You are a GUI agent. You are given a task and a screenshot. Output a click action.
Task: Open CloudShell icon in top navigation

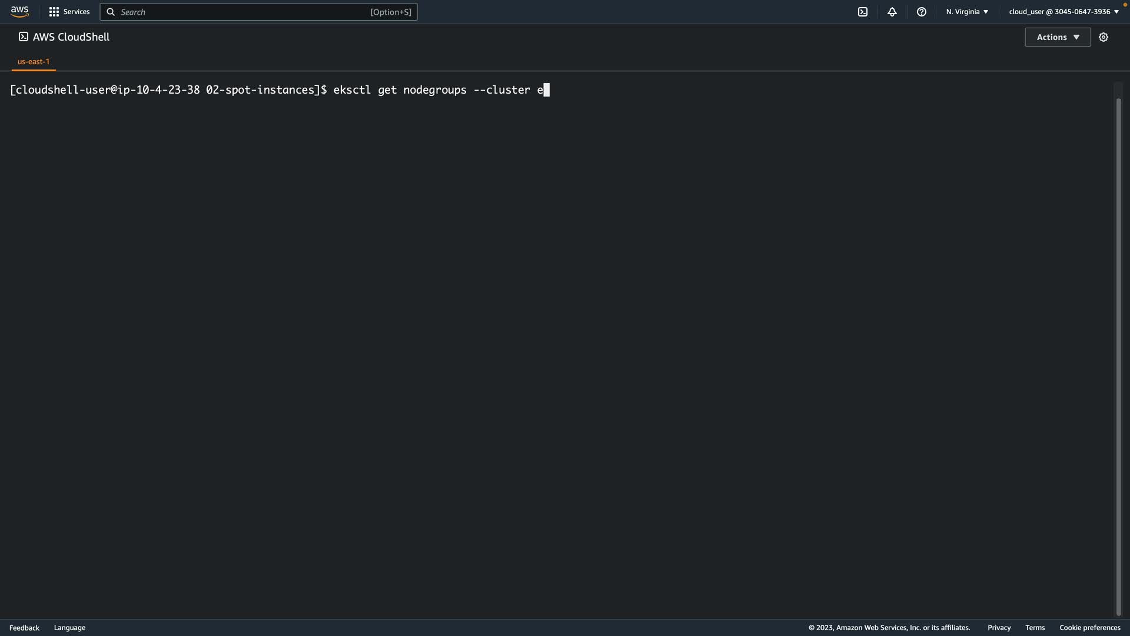pos(863,12)
